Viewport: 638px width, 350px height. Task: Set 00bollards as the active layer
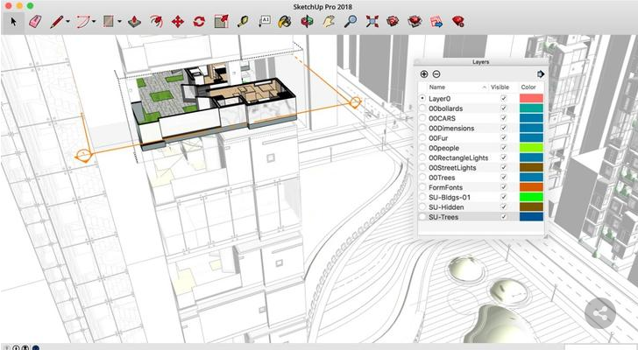422,108
